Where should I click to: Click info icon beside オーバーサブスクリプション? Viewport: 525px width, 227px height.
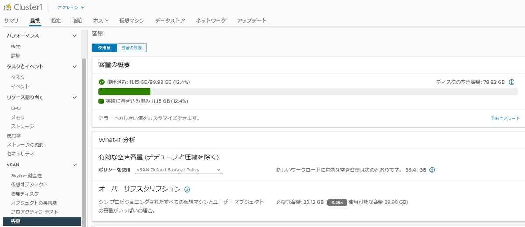point(187,189)
